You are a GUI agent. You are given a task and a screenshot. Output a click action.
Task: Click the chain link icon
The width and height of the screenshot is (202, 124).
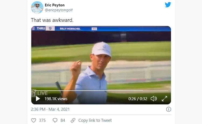pyautogui.click(x=73, y=121)
